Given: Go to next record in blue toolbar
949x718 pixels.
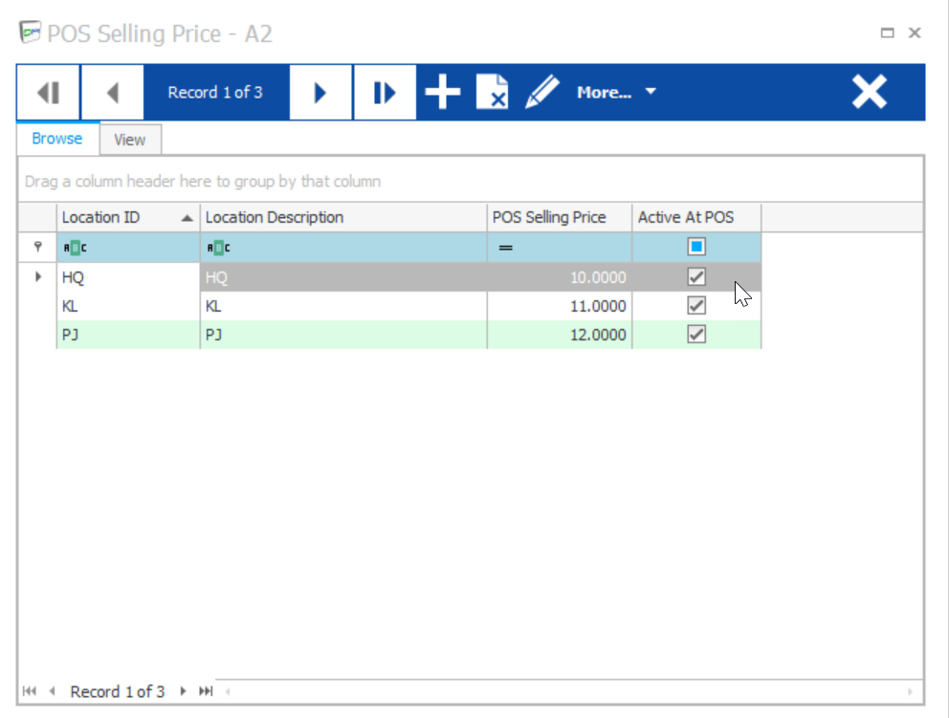Looking at the screenshot, I should point(320,93).
